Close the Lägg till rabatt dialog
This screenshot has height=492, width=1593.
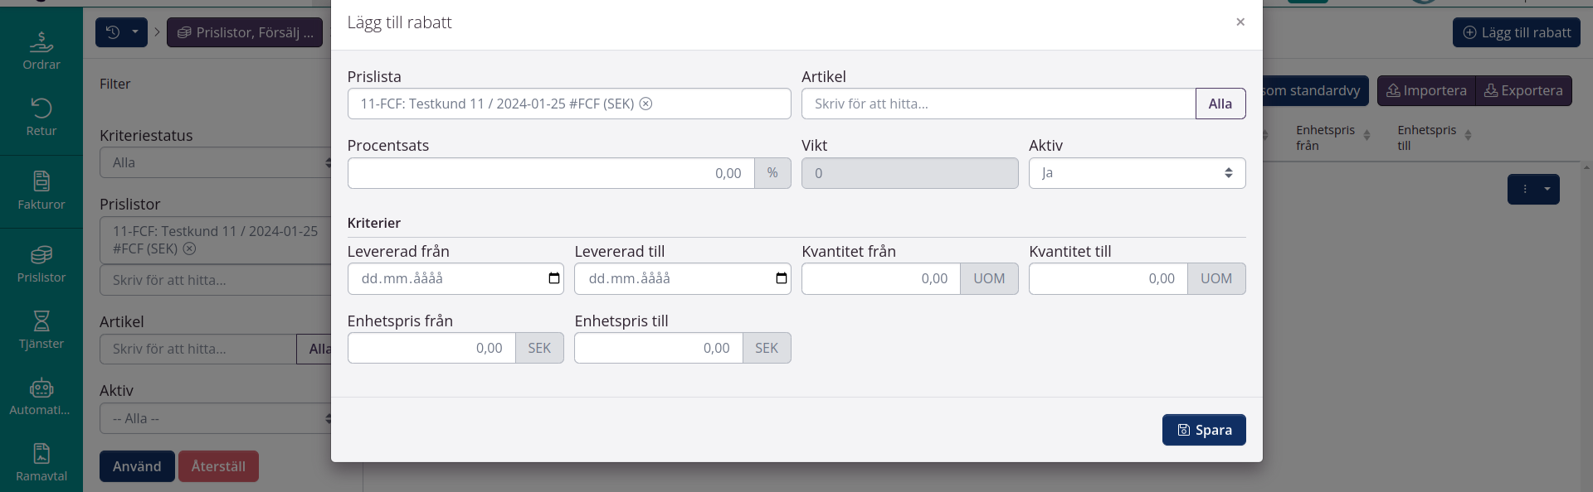coord(1240,22)
